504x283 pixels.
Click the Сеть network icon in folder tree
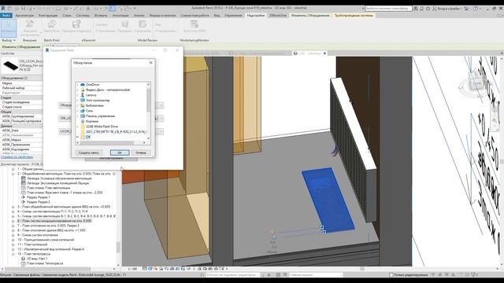click(83, 111)
